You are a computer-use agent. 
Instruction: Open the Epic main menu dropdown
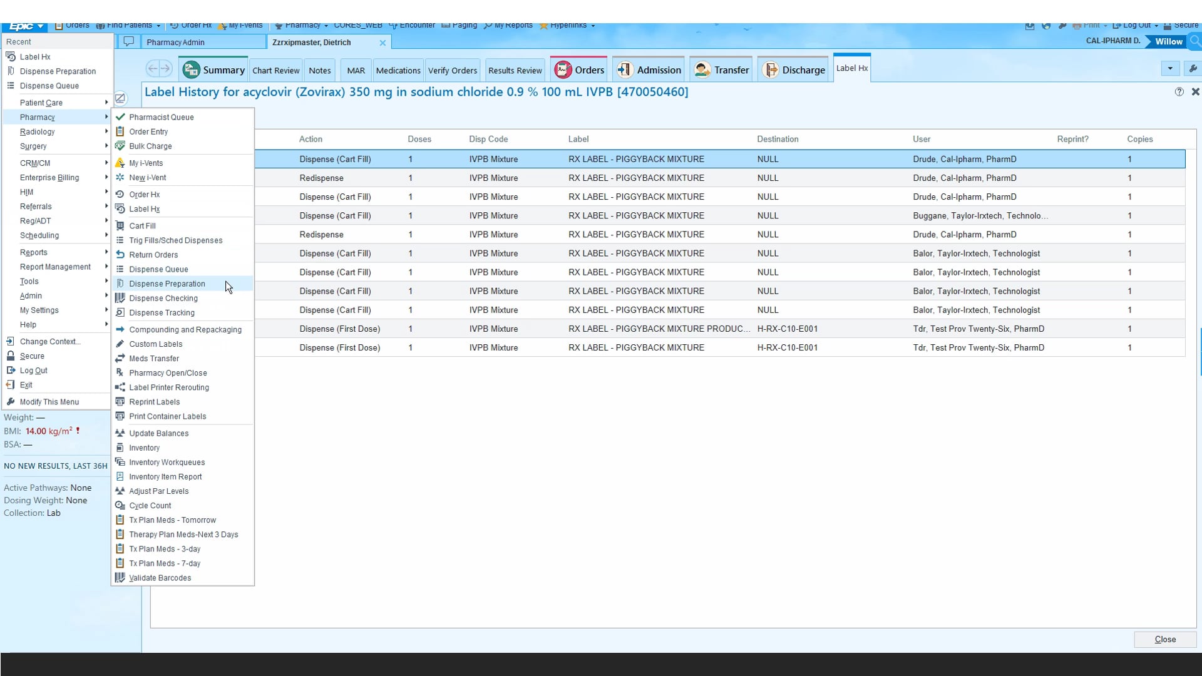25,26
